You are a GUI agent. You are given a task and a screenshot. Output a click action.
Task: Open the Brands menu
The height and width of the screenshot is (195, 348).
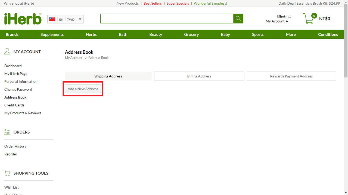[12, 34]
